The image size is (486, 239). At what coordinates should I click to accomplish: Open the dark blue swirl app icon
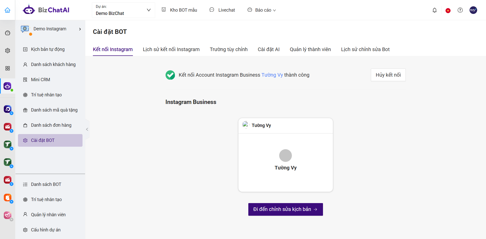pos(8,109)
